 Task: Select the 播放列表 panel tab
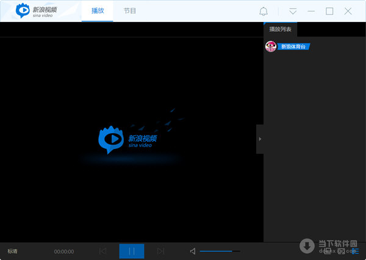coord(280,29)
